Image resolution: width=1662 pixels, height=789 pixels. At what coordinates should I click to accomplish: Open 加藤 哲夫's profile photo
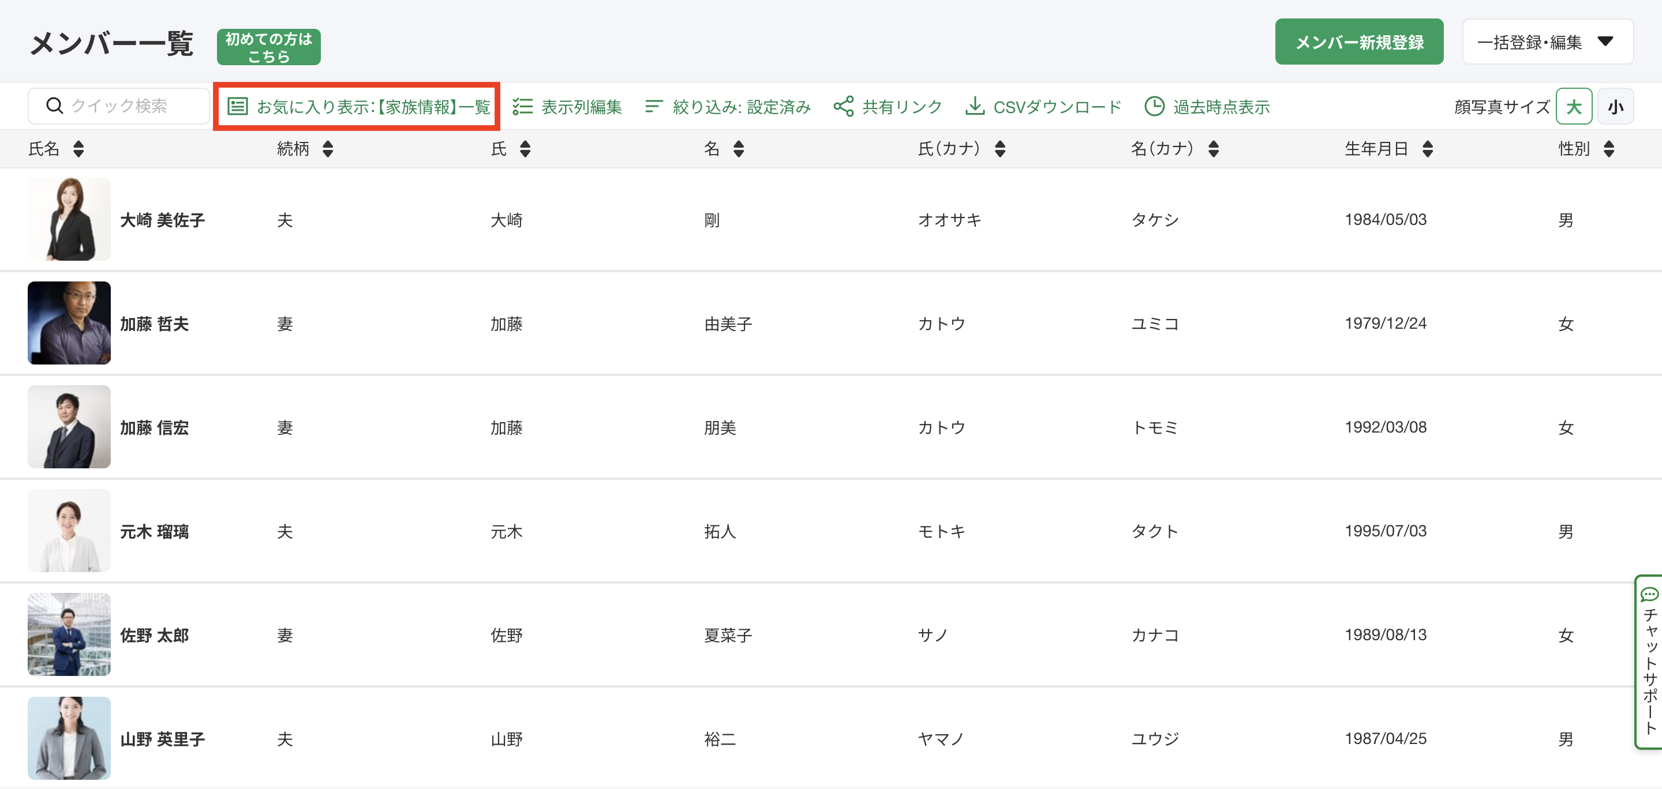pyautogui.click(x=69, y=323)
